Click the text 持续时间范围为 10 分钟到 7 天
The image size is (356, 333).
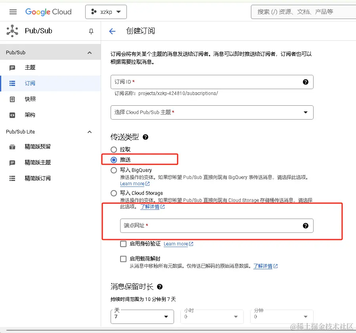[x=143, y=299]
